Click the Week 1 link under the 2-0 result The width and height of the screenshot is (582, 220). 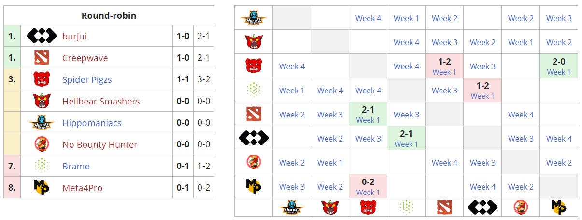pyautogui.click(x=558, y=72)
